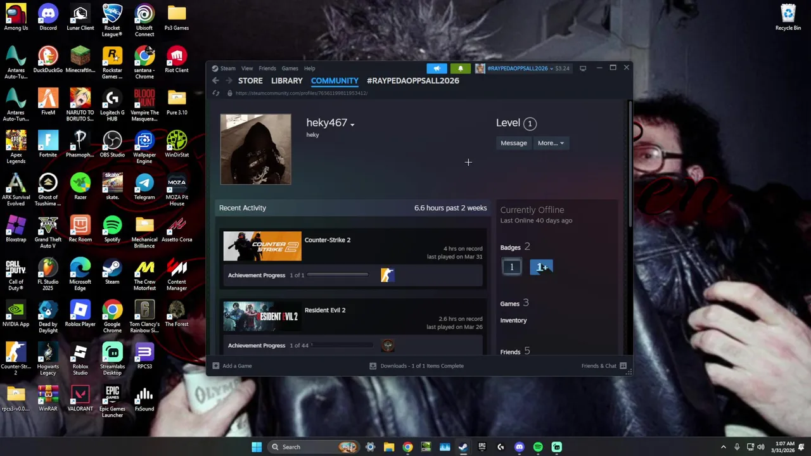Click Add a Game plus icon
This screenshot has width=811, height=456.
coord(216,365)
